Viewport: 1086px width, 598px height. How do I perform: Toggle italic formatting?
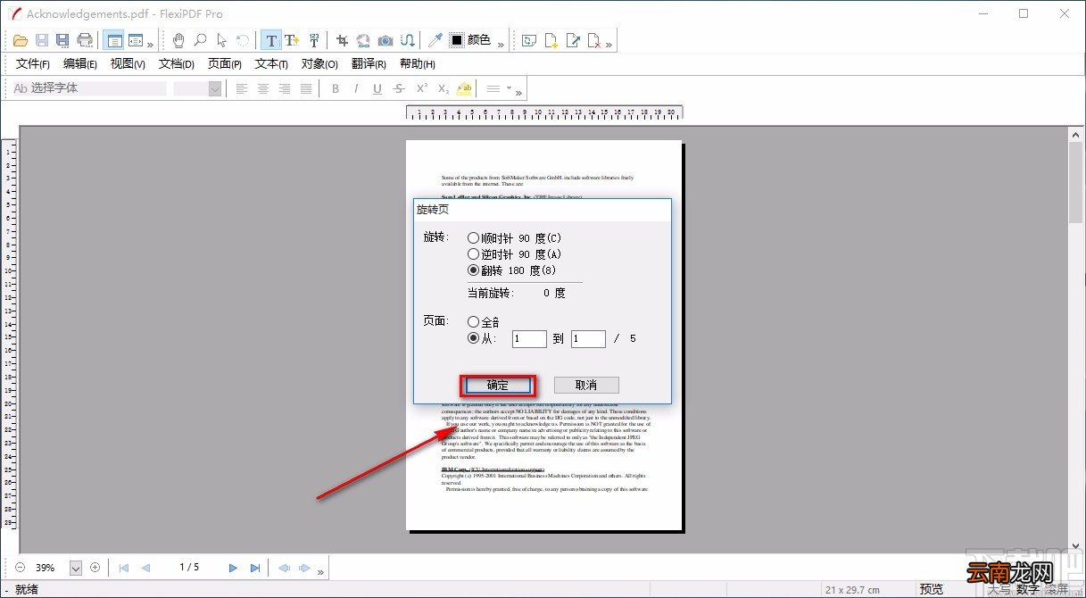coord(356,88)
